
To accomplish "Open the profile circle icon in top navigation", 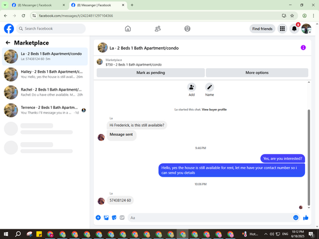I will point(188,29).
